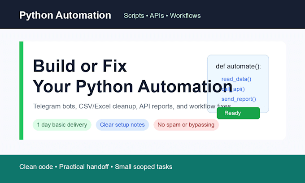The image size is (305, 183).
Task: Click the 'Your Python Automation' headline
Action: [x=133, y=86]
